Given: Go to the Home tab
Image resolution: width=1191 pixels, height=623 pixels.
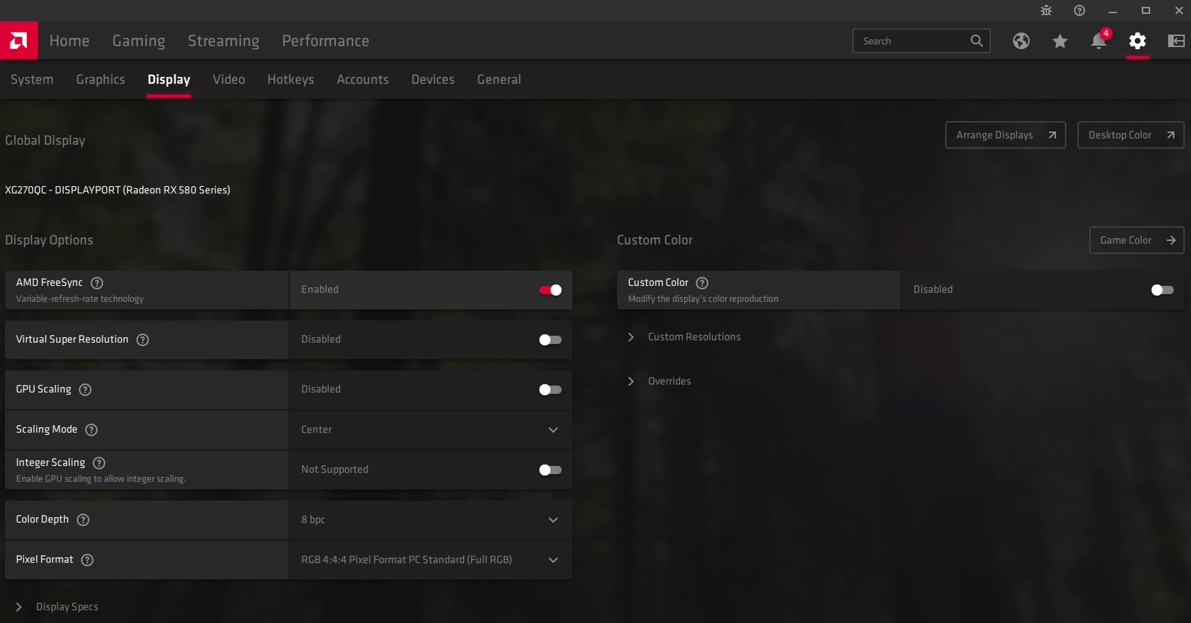Looking at the screenshot, I should (69, 41).
